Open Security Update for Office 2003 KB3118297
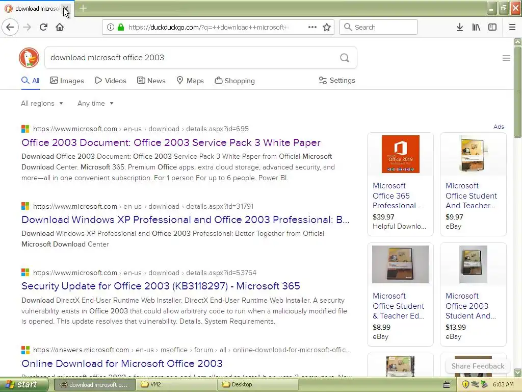522x392 pixels. click(x=161, y=286)
